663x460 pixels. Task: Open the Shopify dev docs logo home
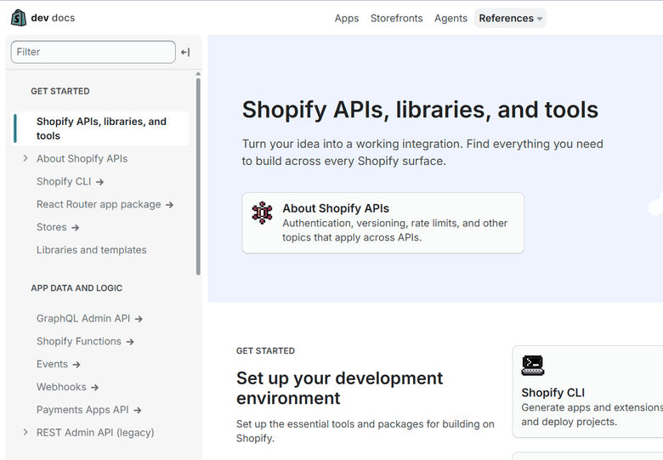tap(42, 18)
